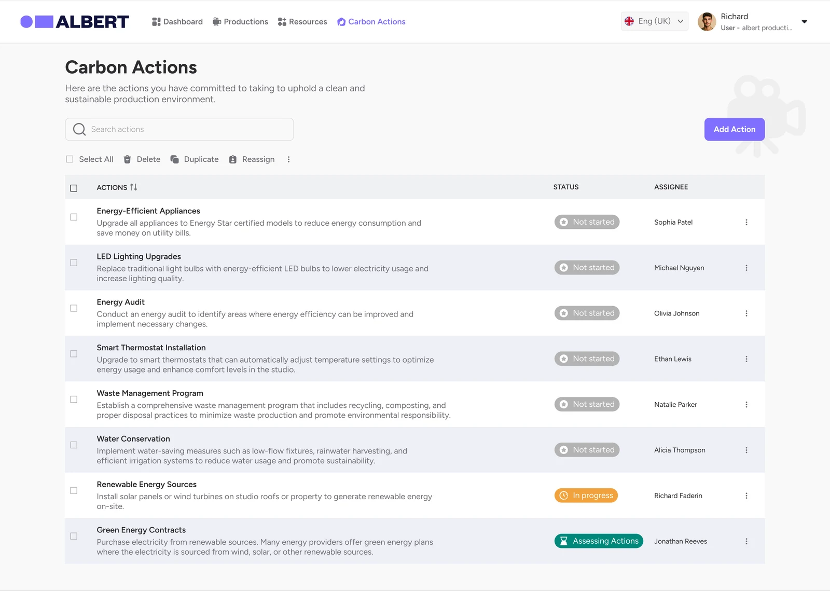Click the ALBERT logo
The width and height of the screenshot is (830, 591).
click(74, 22)
